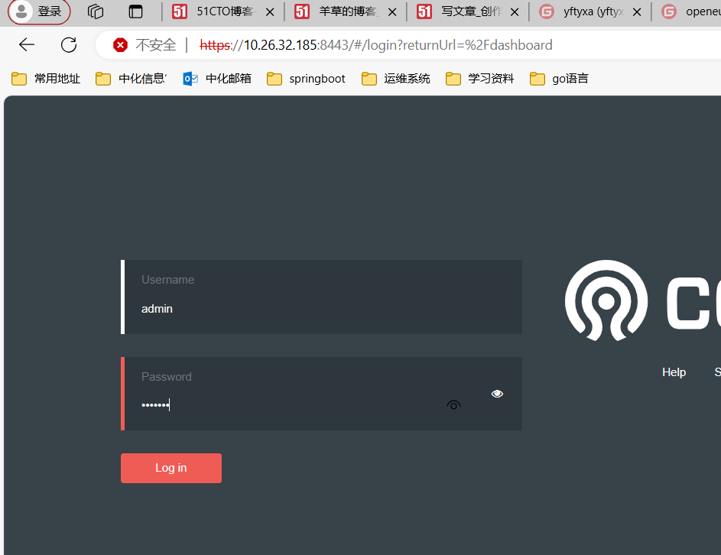The width and height of the screenshot is (721, 555).
Task: Click the 不安全 security label
Action: coord(156,45)
